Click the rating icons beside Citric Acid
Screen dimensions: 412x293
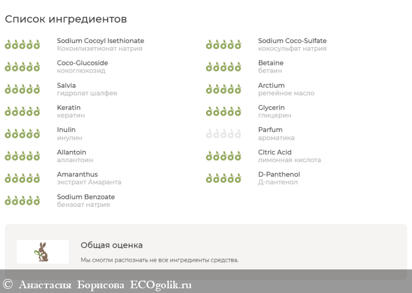pyautogui.click(x=224, y=156)
